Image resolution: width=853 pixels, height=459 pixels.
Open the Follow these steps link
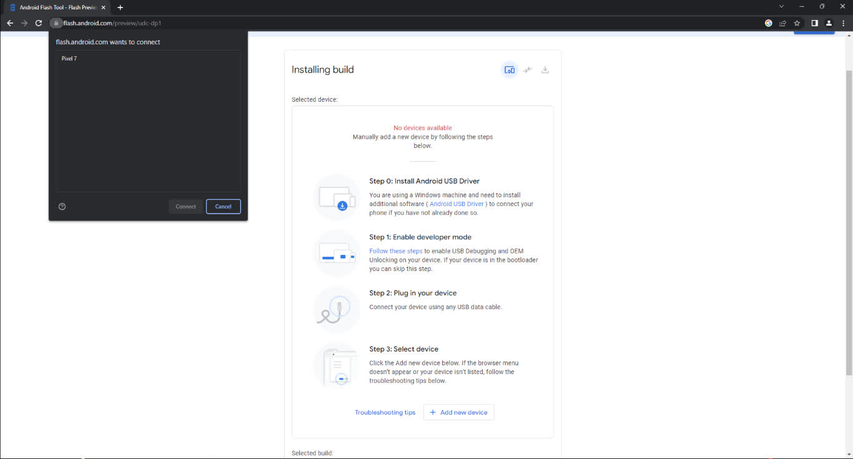tap(396, 251)
